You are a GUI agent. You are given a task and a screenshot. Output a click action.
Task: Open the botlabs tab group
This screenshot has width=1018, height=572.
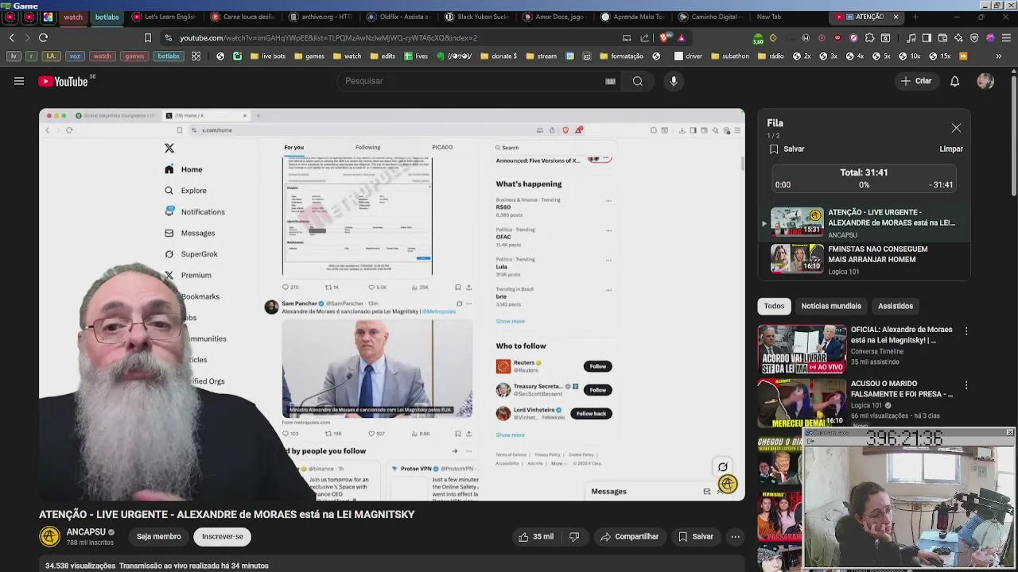tap(107, 17)
